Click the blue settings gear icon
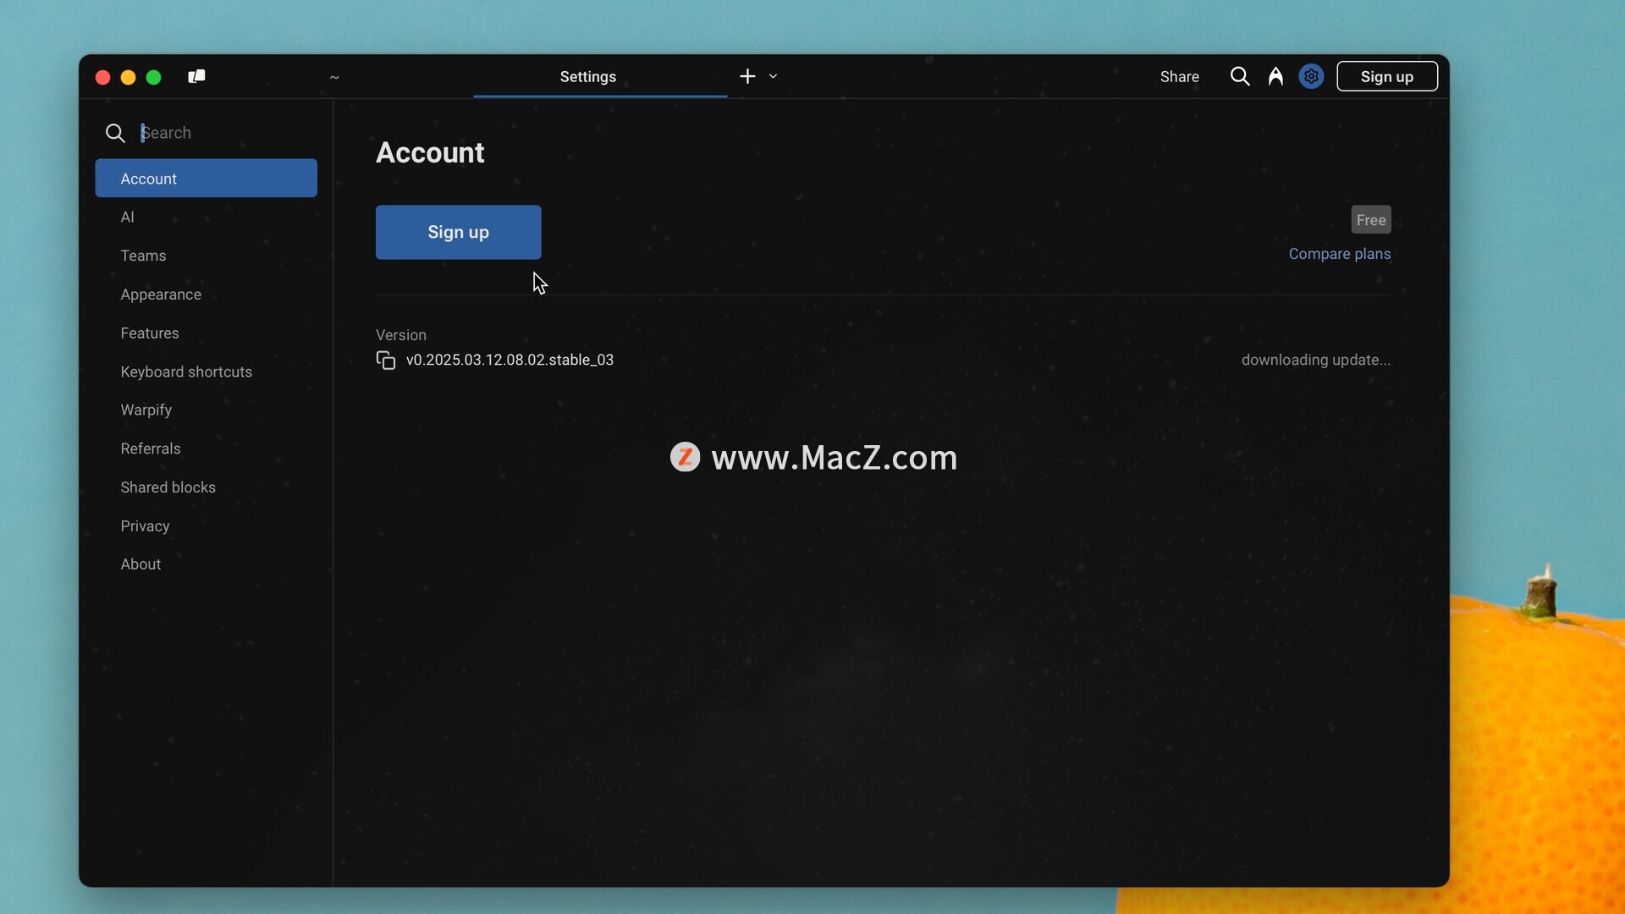The image size is (1625, 914). click(1311, 77)
